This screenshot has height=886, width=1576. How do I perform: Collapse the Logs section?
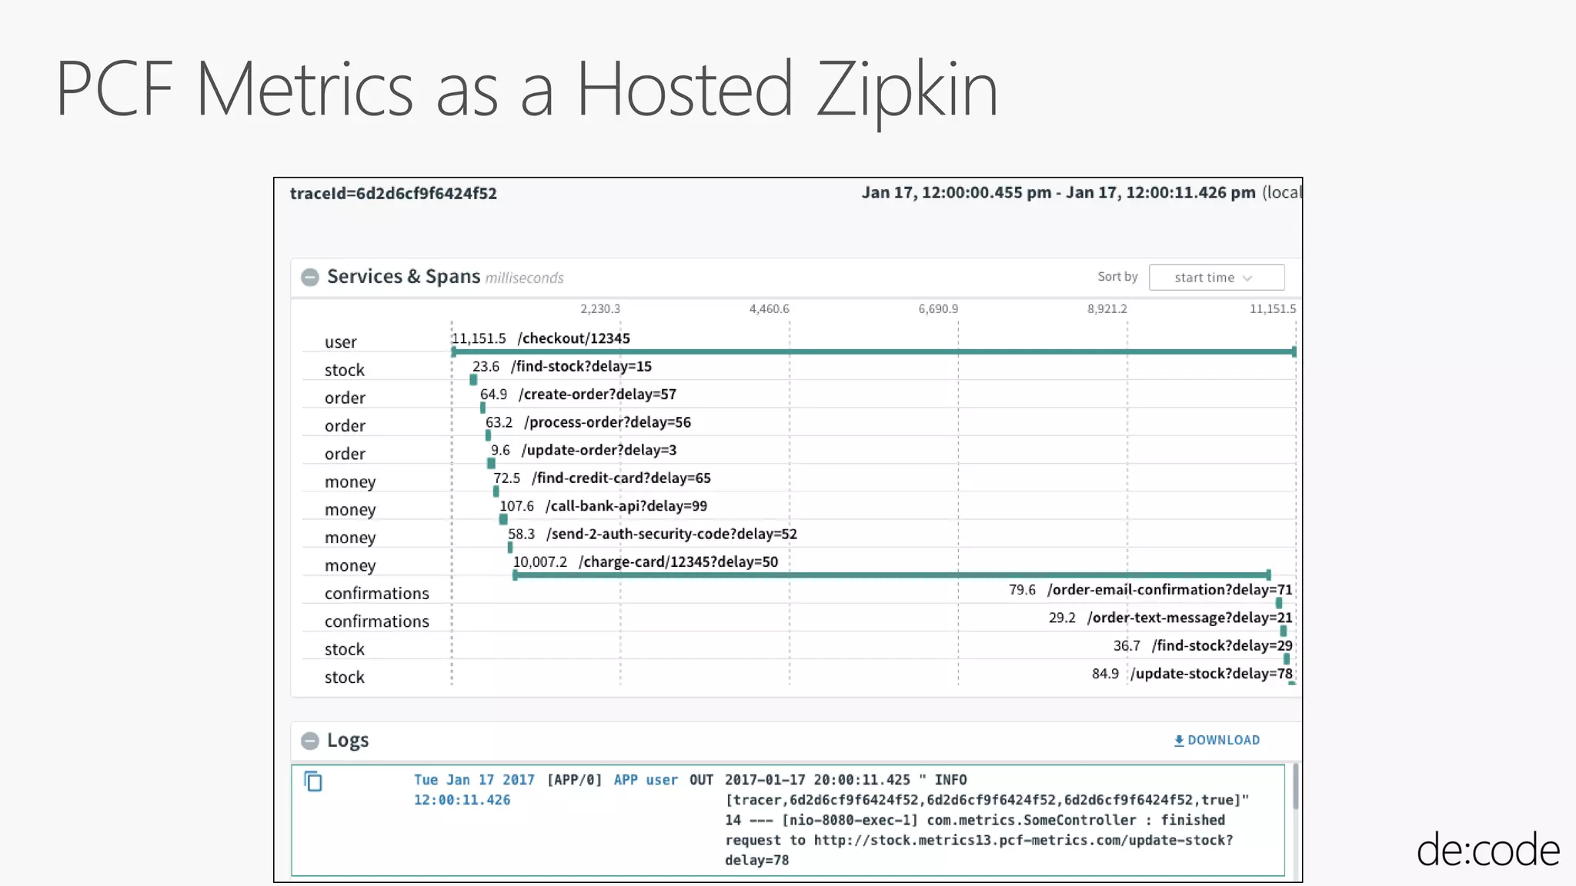[x=310, y=741]
